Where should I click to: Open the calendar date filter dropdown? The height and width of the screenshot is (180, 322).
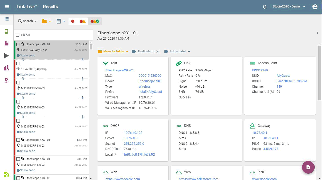tap(61, 21)
